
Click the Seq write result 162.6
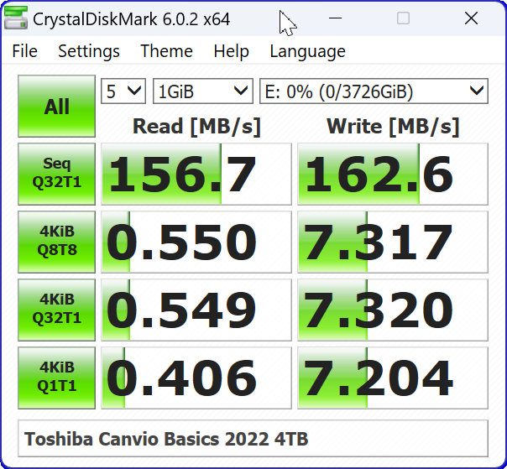tap(393, 174)
